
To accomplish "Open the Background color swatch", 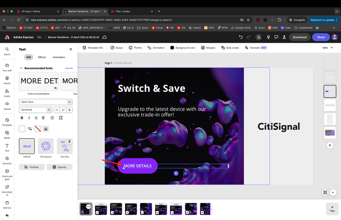I will pyautogui.click(x=183, y=48).
